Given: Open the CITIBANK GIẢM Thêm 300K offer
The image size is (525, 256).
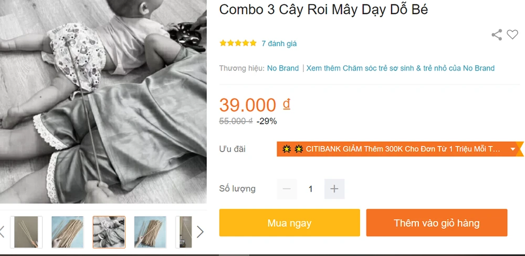Looking at the screenshot, I should pyautogui.click(x=391, y=149).
